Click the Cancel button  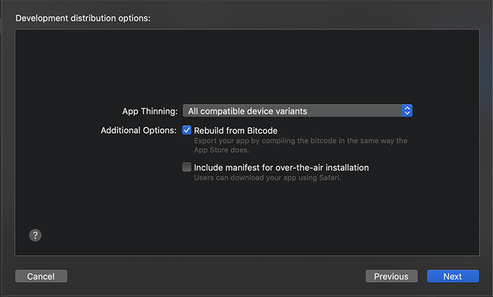(x=41, y=276)
